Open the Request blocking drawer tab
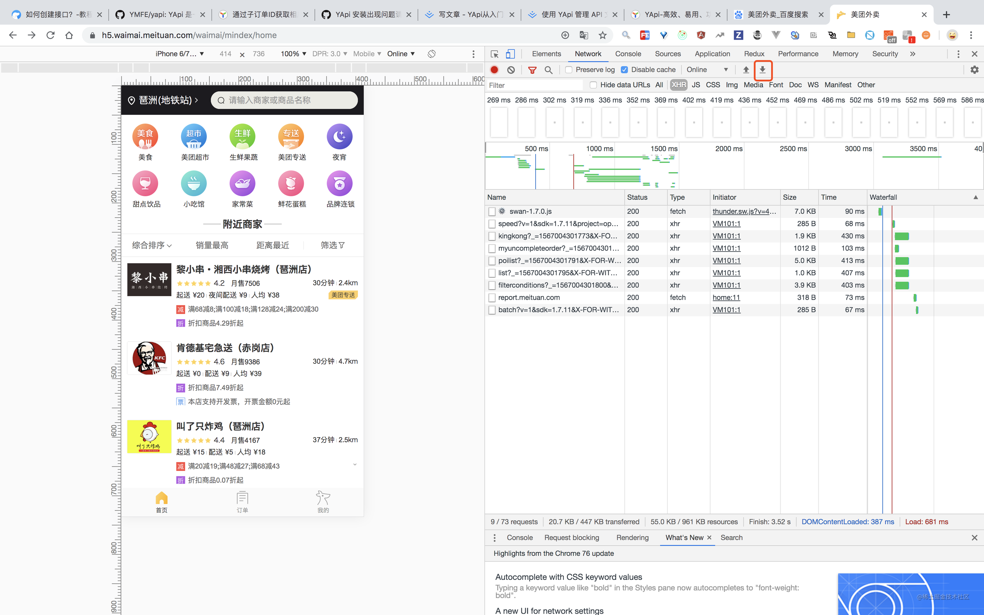The image size is (984, 615). pyautogui.click(x=571, y=537)
